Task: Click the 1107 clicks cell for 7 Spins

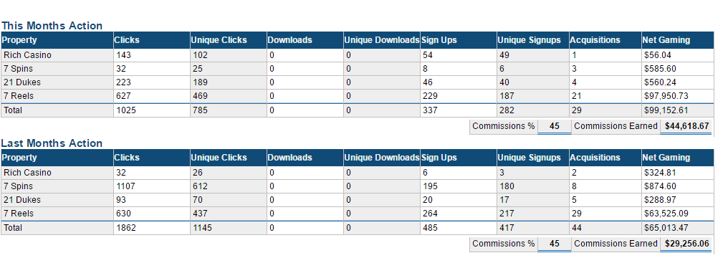Action: click(x=152, y=186)
